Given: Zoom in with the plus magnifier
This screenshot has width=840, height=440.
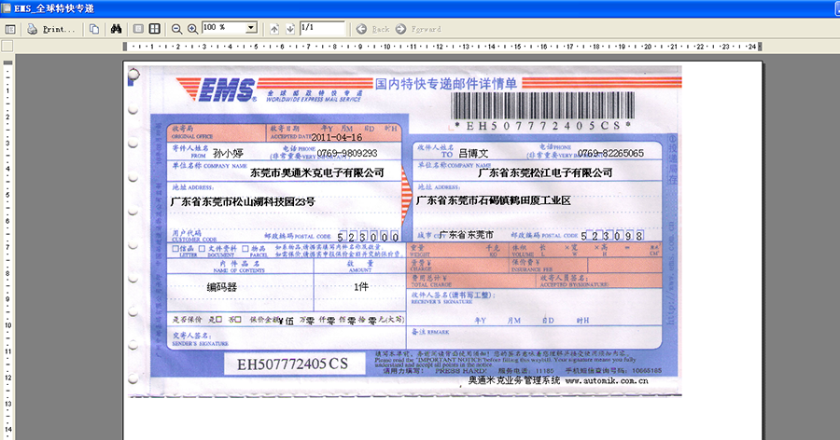Looking at the screenshot, I should tap(192, 29).
